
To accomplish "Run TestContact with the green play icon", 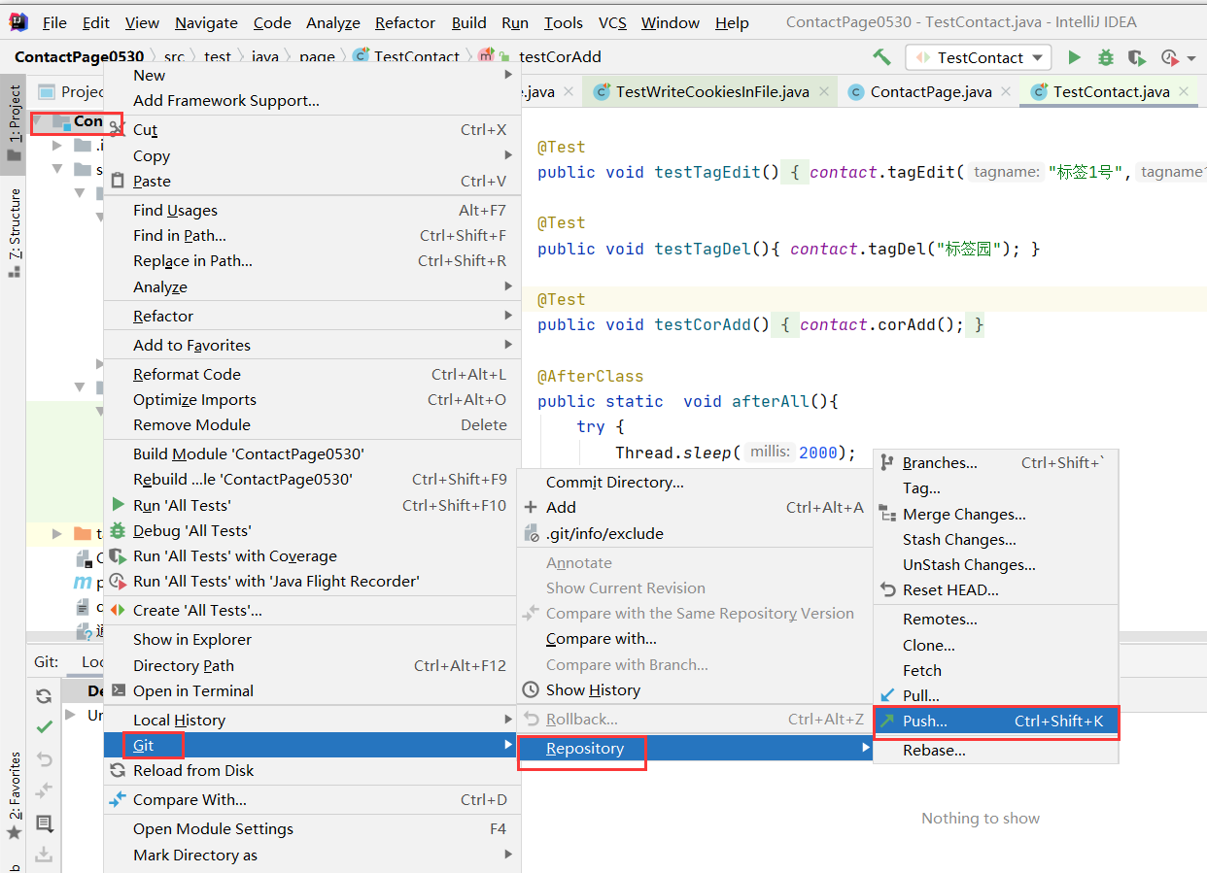I will 1074,57.
